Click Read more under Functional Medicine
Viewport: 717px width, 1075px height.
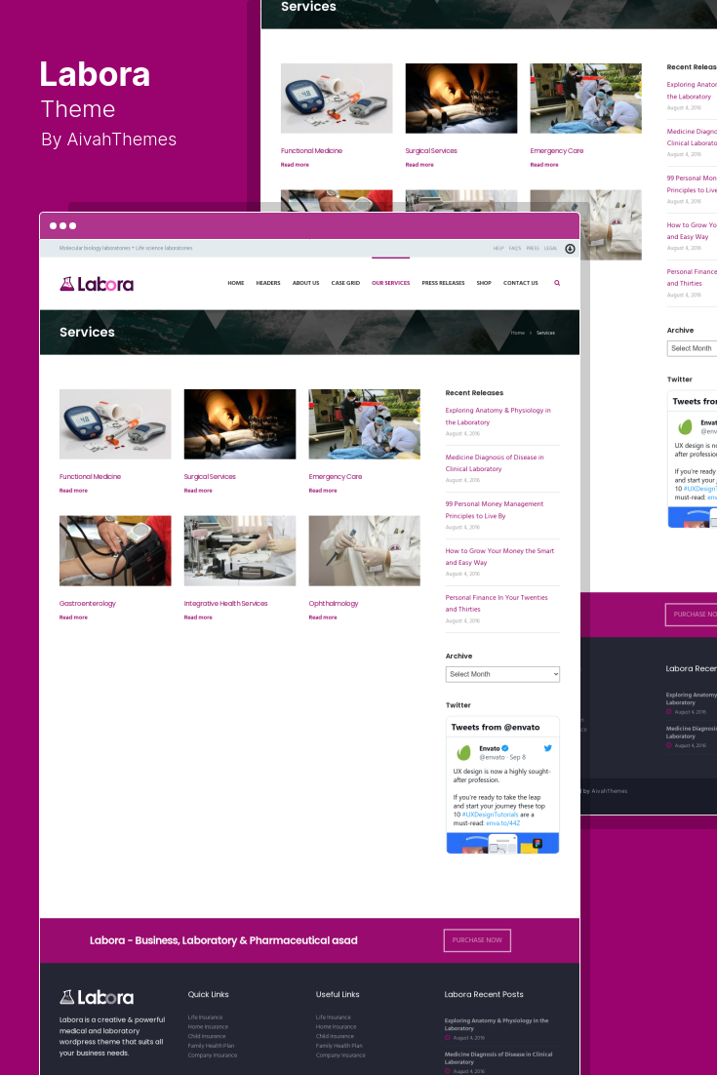coord(73,491)
